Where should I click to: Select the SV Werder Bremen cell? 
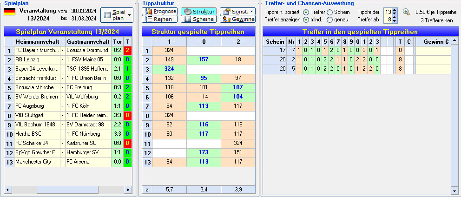[37, 97]
